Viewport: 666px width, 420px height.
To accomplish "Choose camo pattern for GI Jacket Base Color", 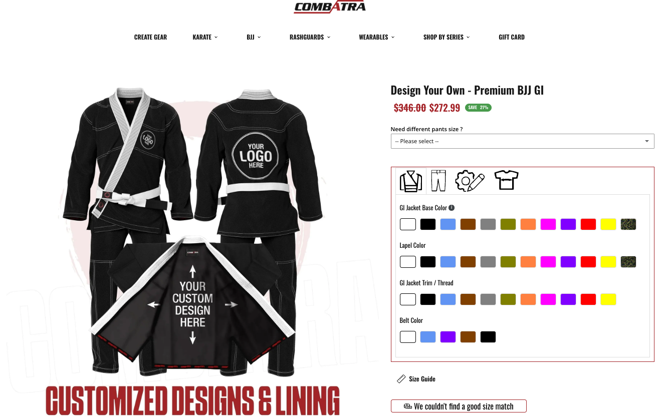I will 628,224.
